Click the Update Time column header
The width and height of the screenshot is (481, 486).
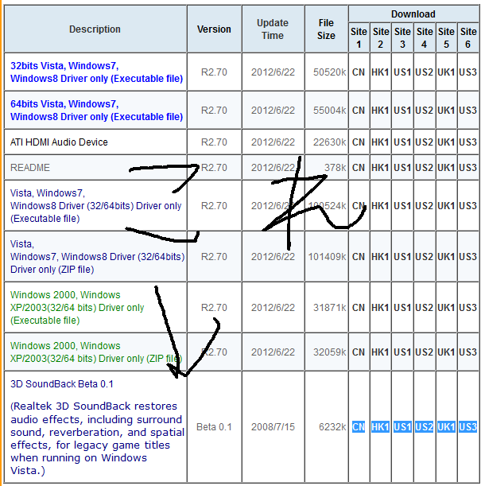(272, 29)
